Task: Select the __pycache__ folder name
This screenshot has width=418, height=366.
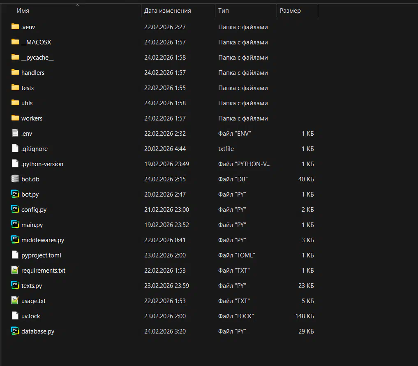Action: click(x=37, y=58)
